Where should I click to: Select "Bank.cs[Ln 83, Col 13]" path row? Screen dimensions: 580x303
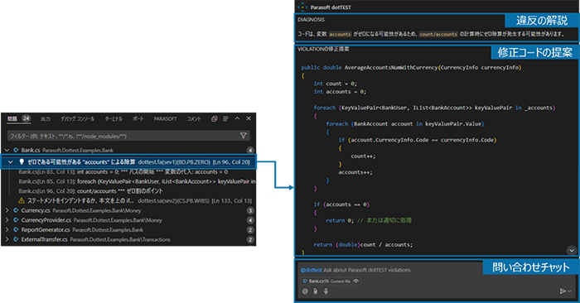coord(123,172)
